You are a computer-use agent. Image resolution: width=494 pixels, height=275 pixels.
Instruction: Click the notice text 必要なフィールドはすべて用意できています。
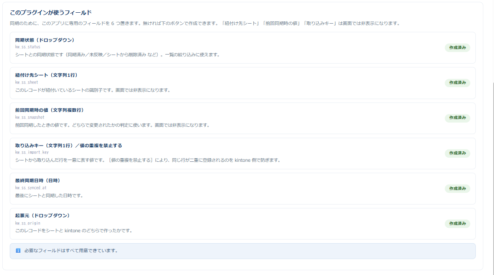pyautogui.click(x=72, y=251)
